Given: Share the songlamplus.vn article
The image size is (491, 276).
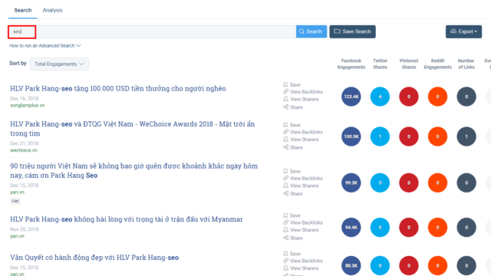Looking at the screenshot, I should [x=293, y=107].
